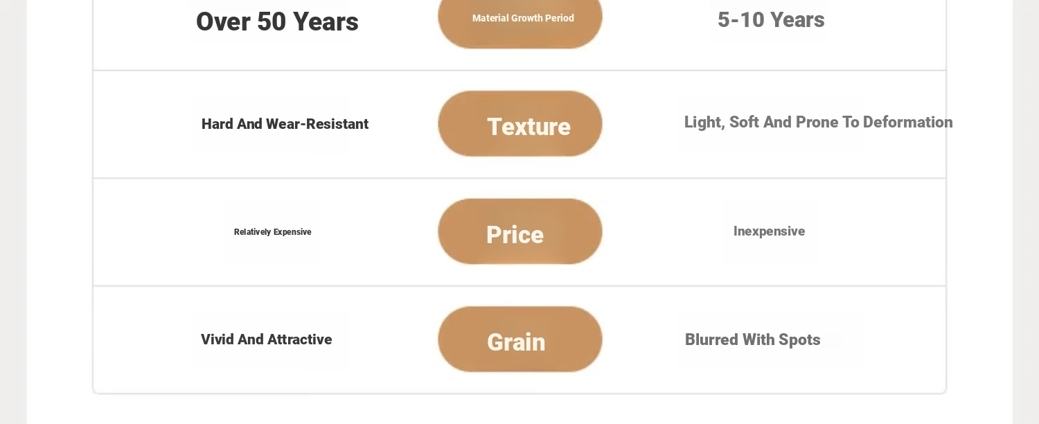The height and width of the screenshot is (424, 1039).
Task: Click the 'Relatively Expensive' label
Action: (x=272, y=232)
